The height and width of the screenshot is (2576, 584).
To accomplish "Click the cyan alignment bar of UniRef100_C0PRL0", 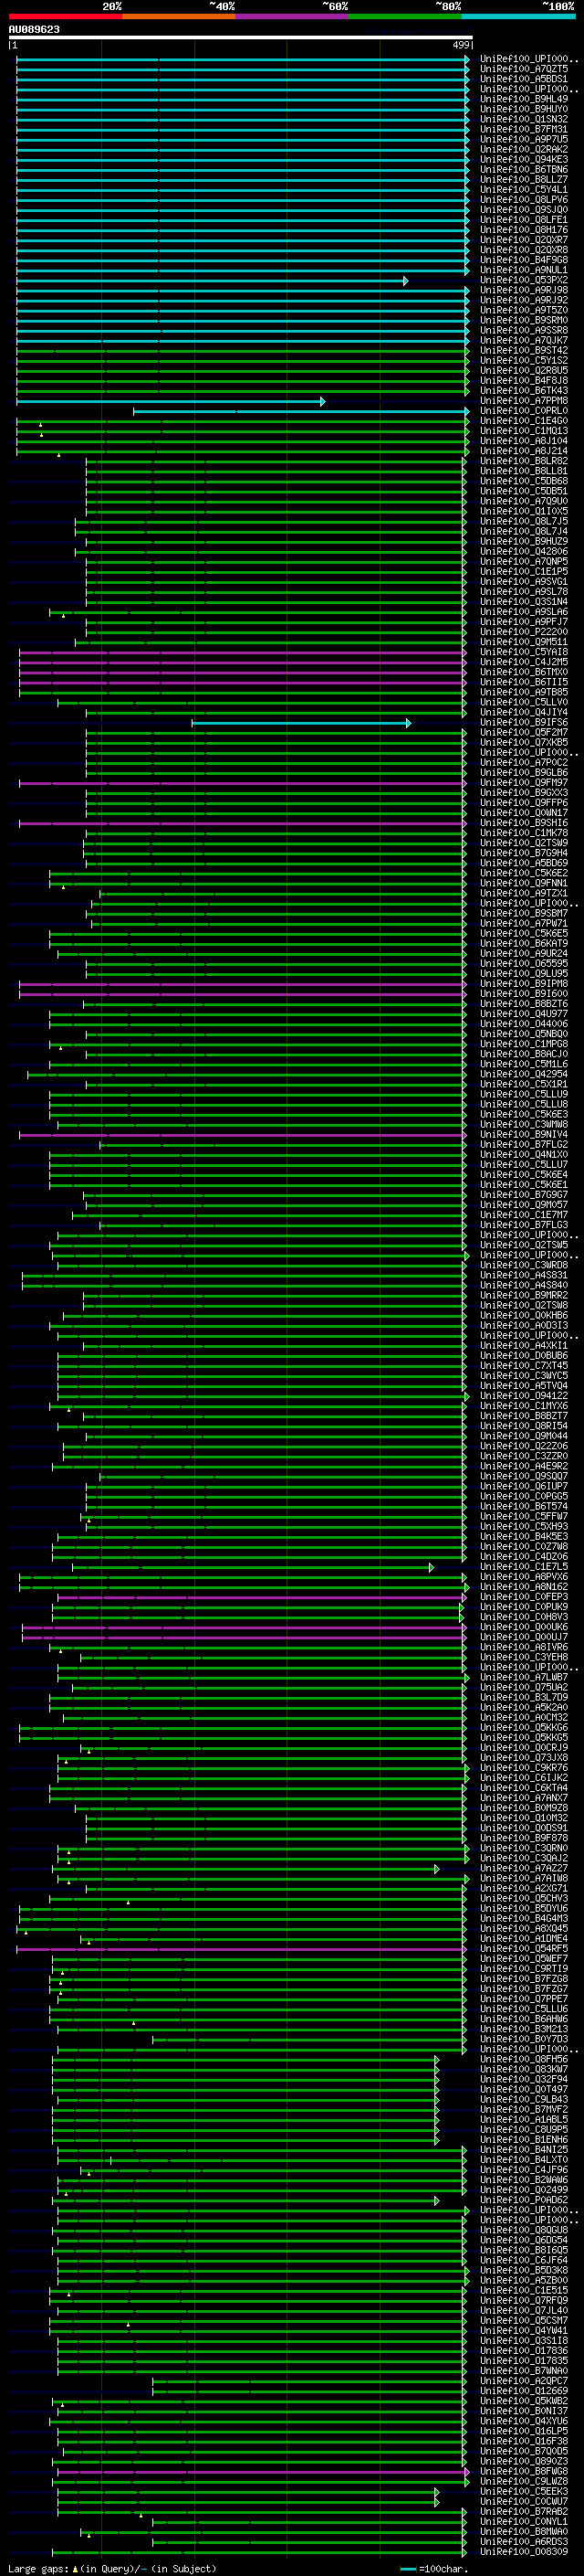I will 300,411.
